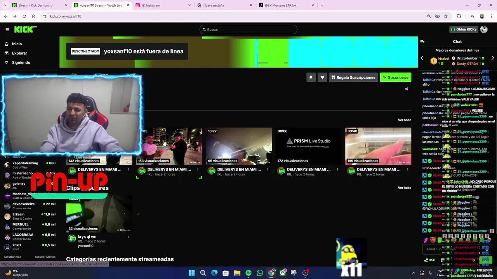Viewport: 497px width, 279px height.
Task: Open the user profile avatar menu
Action: tap(484, 29)
